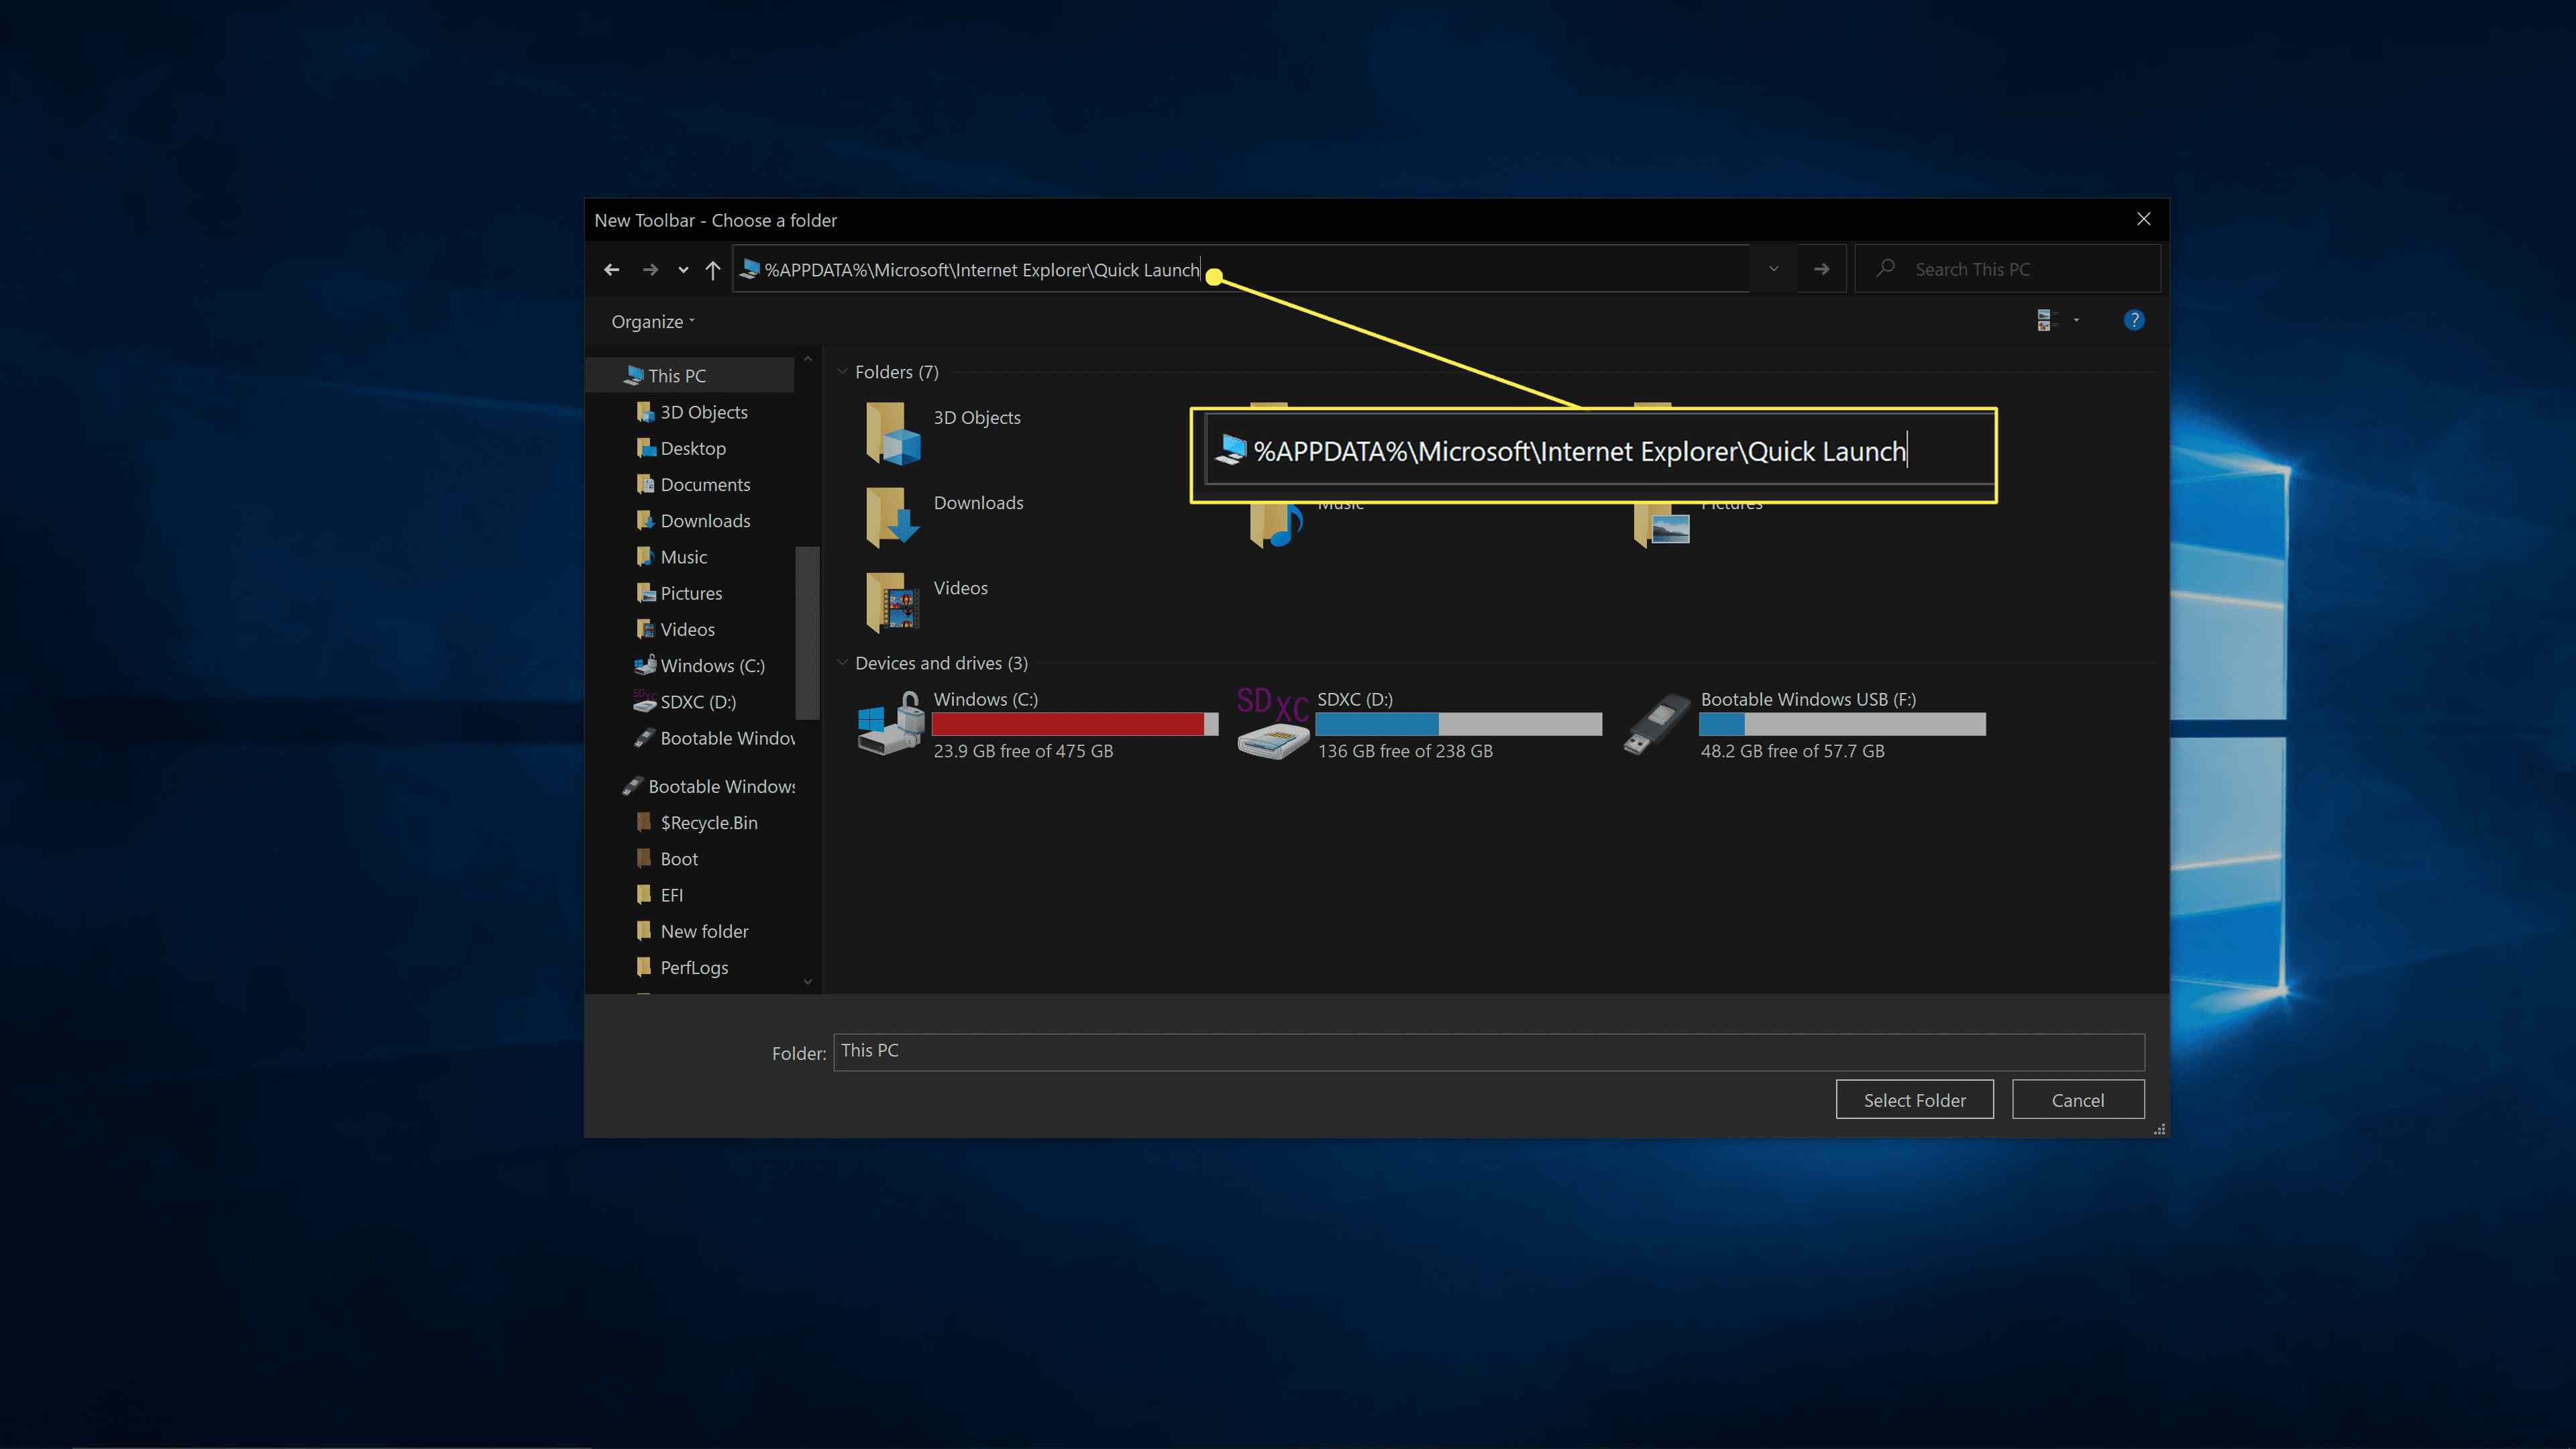This screenshot has height=1449, width=2576.
Task: Click the help question mark icon
Action: [x=2135, y=319]
